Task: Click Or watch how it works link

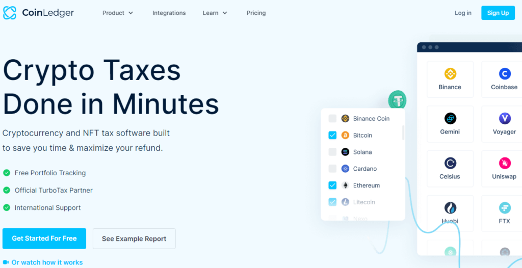Action: point(47,262)
